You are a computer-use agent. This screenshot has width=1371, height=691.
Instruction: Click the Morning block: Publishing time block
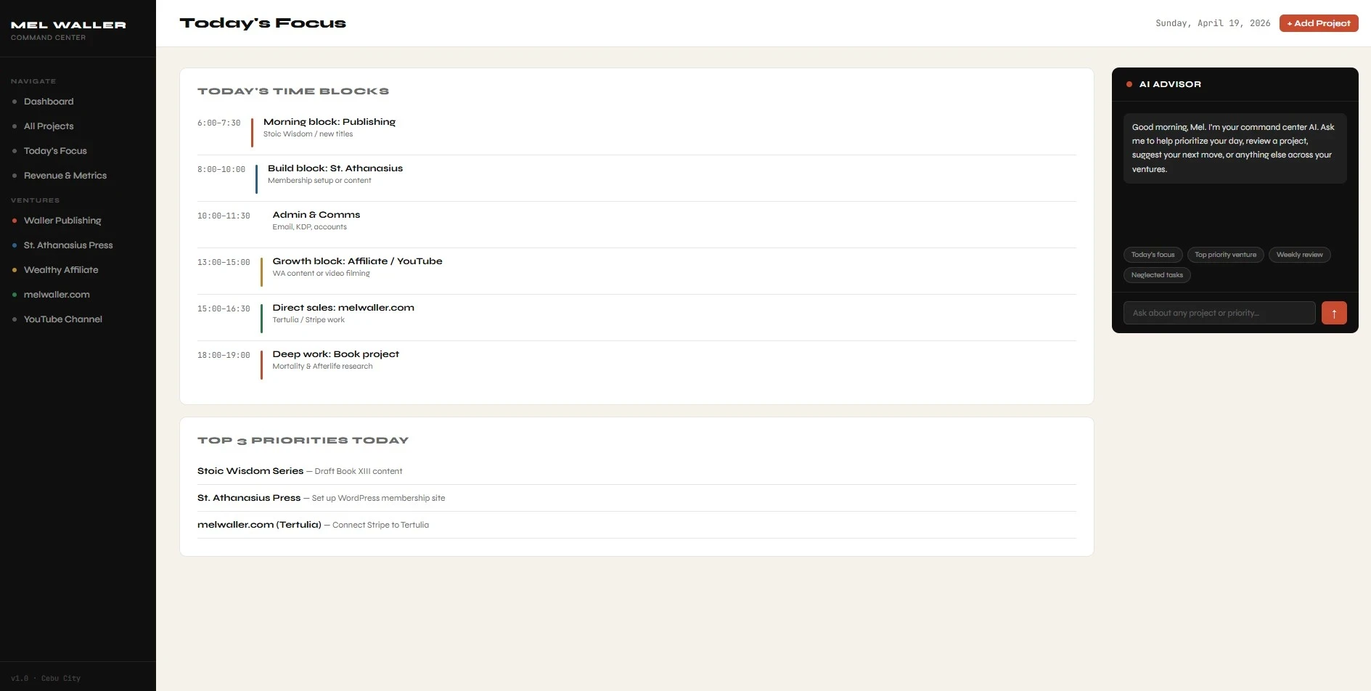click(x=330, y=122)
